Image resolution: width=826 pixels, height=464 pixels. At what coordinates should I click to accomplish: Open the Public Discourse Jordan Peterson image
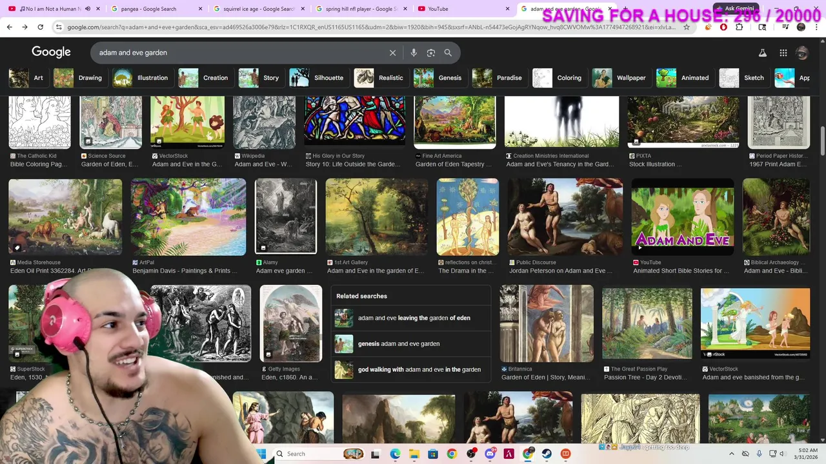point(565,217)
